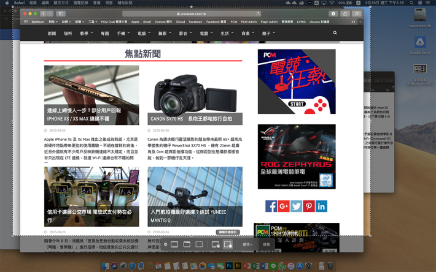The image size is (436, 272).
Task: Open the Canon SX70 HS article thumbnail
Action: 195,95
